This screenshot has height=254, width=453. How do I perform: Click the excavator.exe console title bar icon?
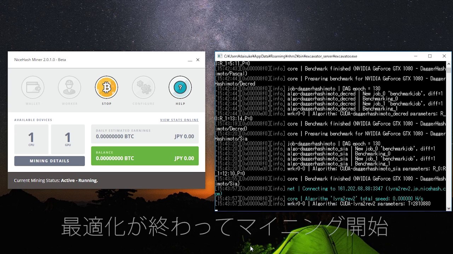[x=220, y=56]
